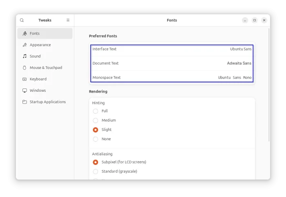The image size is (286, 197).
Task: Change Interface Text font Ubuntu Sans
Action: coord(241,49)
